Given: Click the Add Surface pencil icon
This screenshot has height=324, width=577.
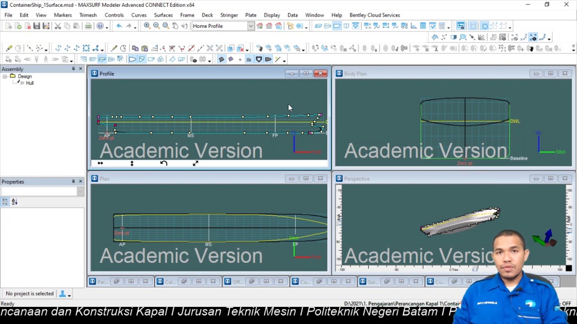Looking at the screenshot, I should (x=114, y=48).
